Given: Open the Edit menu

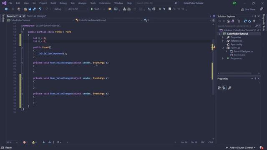Looking at the screenshot, I should (x=18, y=3).
